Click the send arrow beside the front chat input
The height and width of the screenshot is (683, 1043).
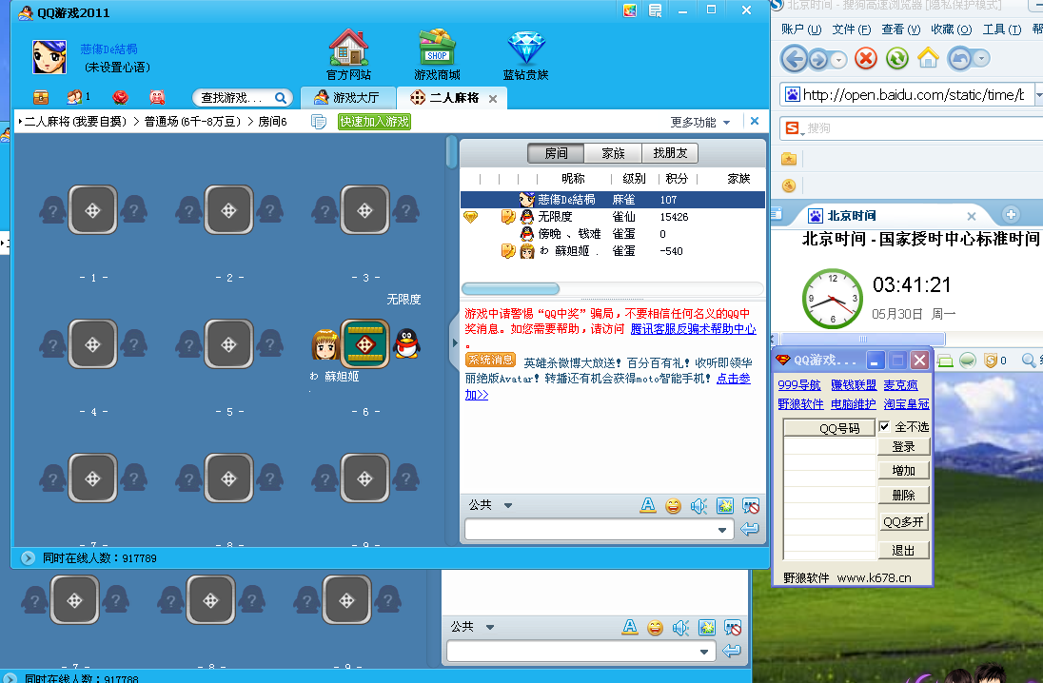tap(750, 529)
